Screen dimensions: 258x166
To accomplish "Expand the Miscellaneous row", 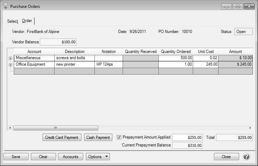I will [x=10, y=58].
